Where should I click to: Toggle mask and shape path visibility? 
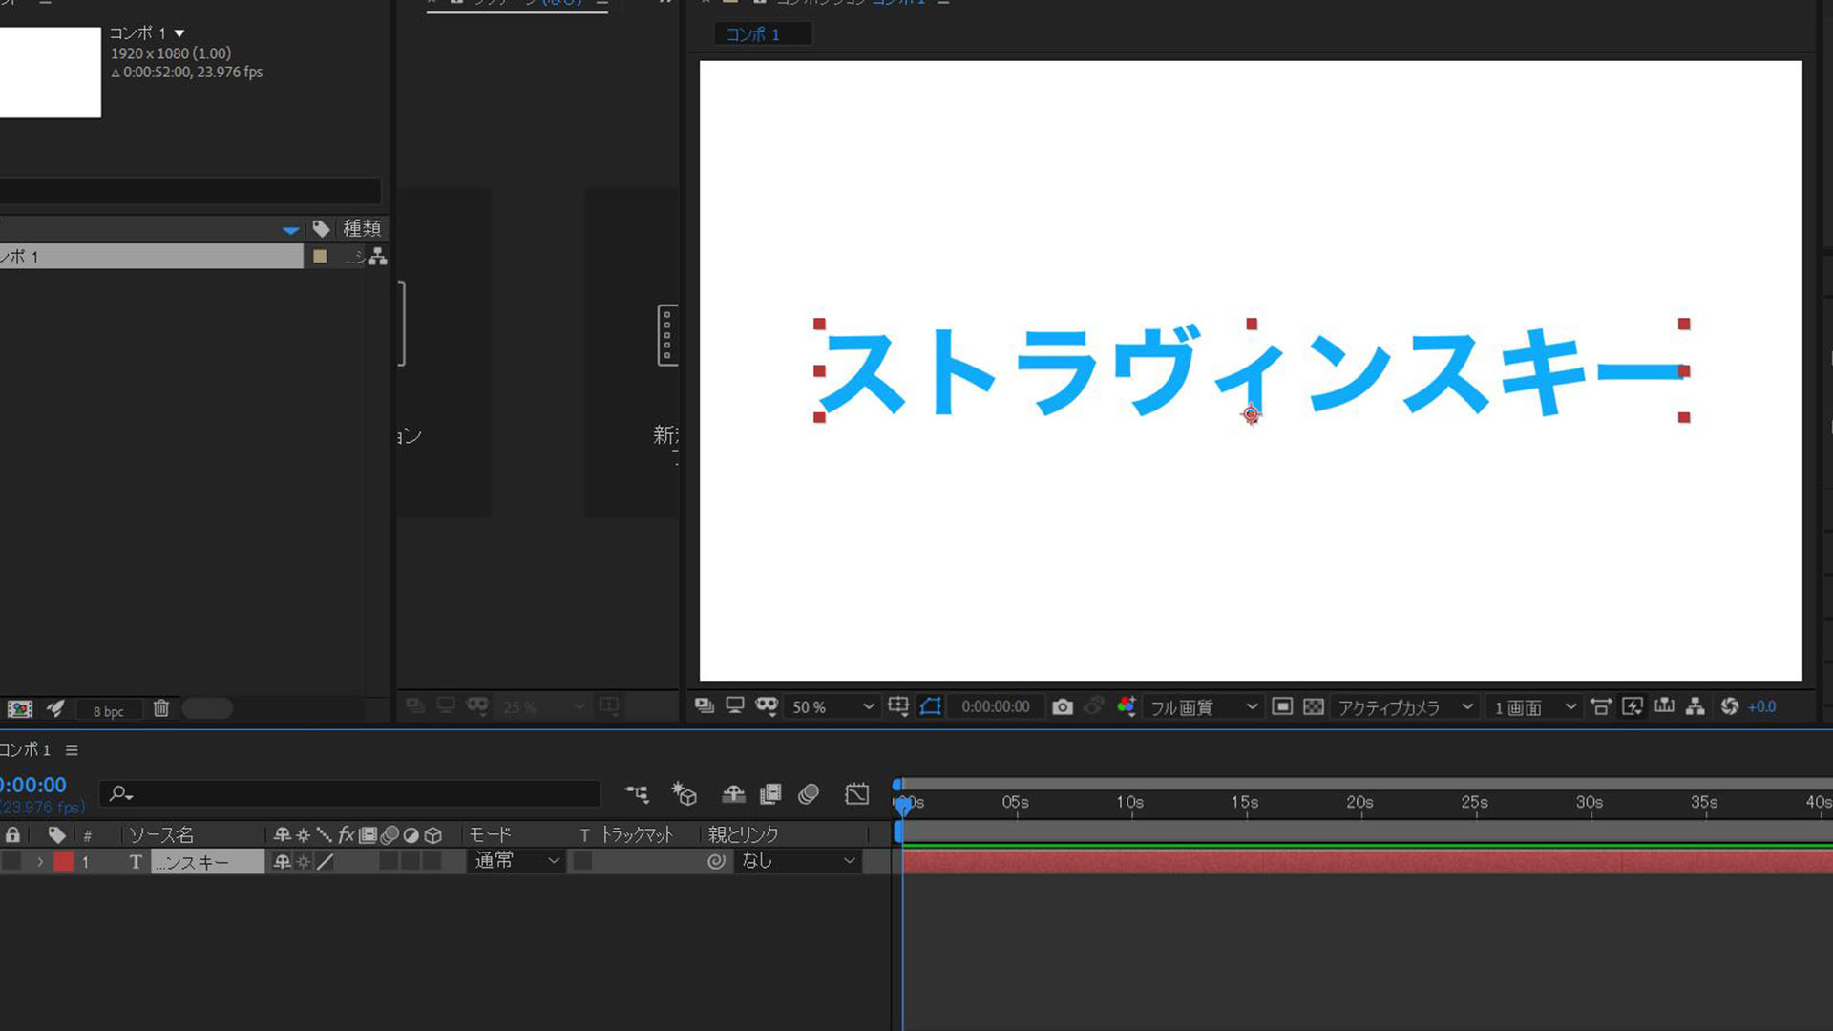coord(931,706)
